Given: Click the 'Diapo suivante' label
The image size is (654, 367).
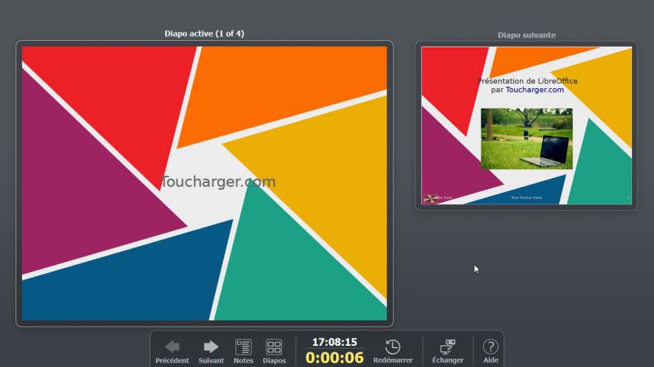Looking at the screenshot, I should pyautogui.click(x=526, y=35).
